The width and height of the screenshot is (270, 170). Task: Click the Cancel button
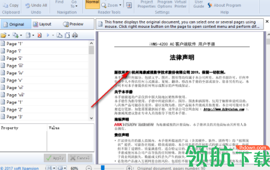(x=80, y=158)
